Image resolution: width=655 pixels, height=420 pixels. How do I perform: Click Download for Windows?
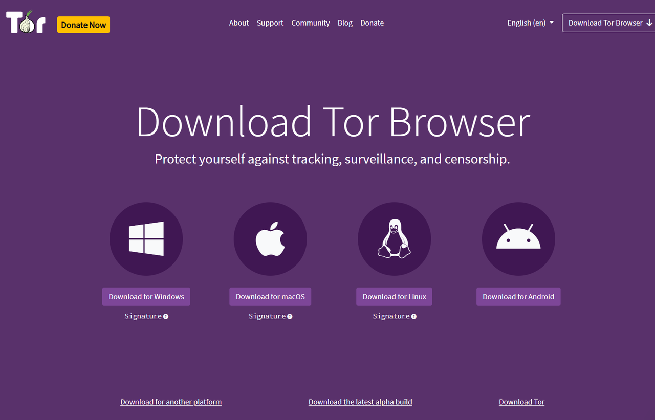click(146, 296)
